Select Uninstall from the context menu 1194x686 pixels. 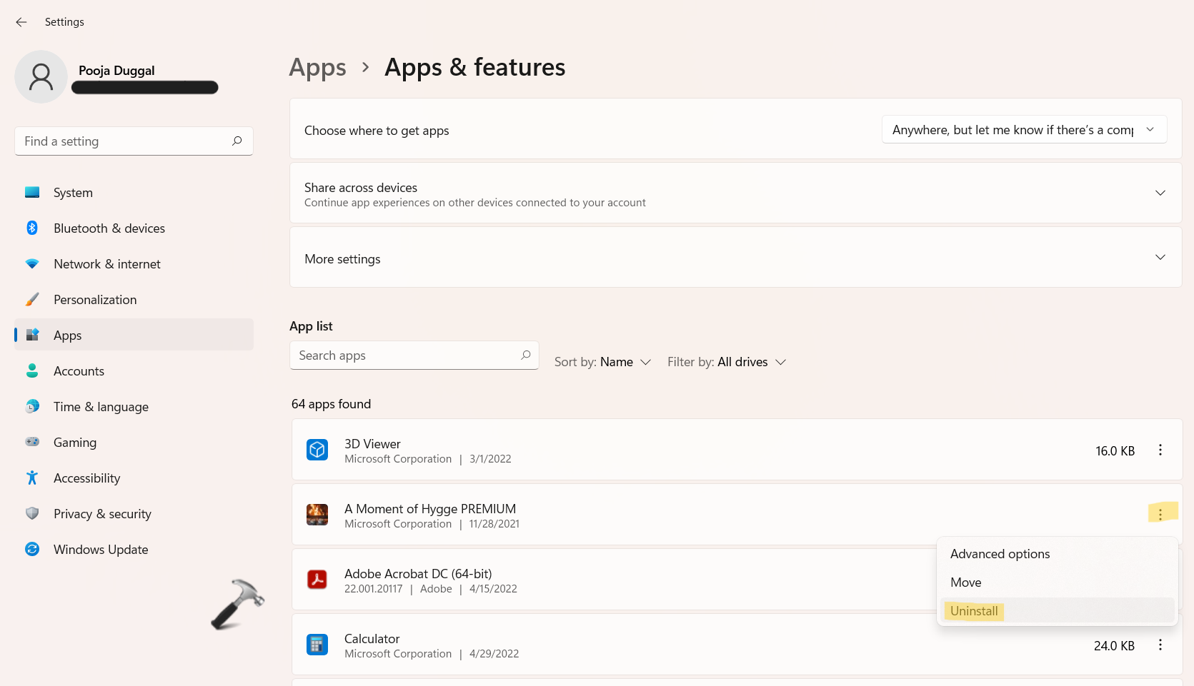[x=974, y=611]
